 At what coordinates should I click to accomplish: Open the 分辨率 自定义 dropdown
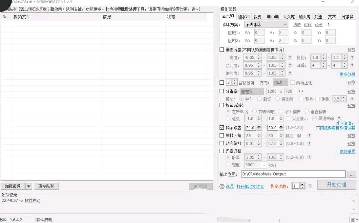coord(252,91)
